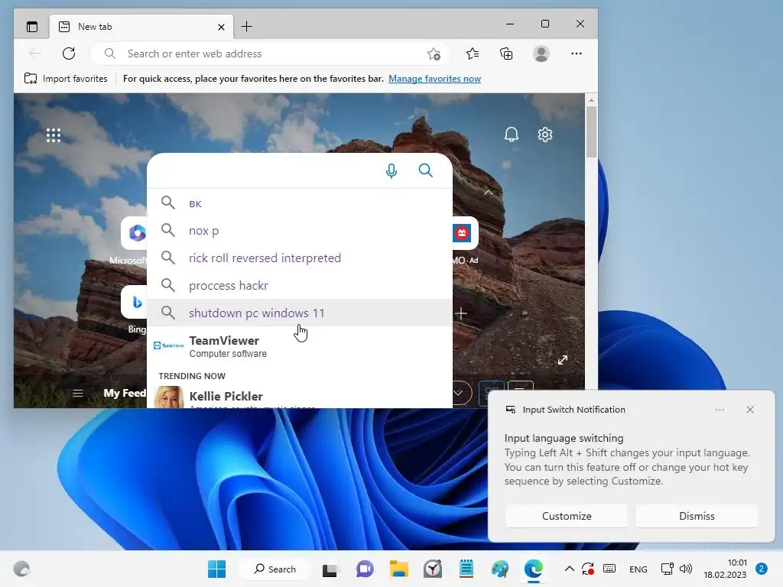Select suggestion 'вк'
Viewport: 783px width, 587px height.
(300, 203)
